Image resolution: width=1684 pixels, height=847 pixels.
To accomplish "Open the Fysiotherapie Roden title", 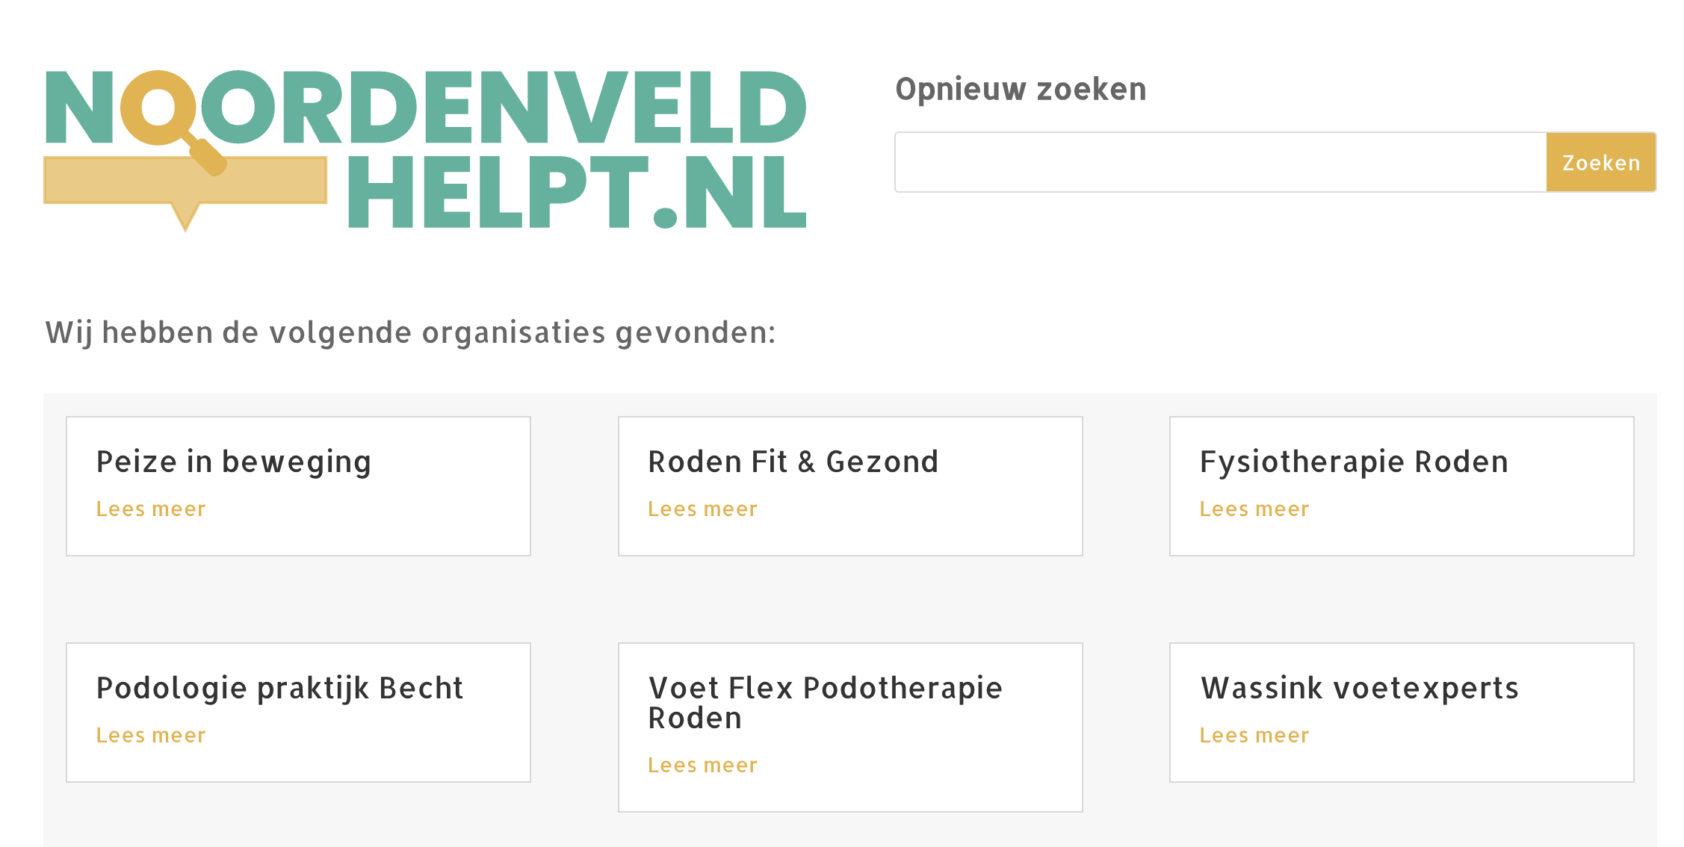I will 1354,462.
